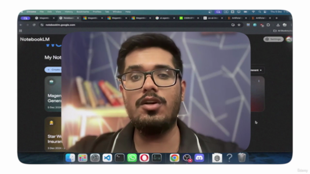Screen dimensions: 310x174
Task: Open Wi-Fi status in menu bar
Action: tap(253, 12)
